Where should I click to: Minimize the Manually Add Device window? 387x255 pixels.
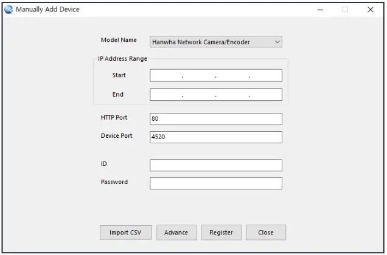(321, 10)
